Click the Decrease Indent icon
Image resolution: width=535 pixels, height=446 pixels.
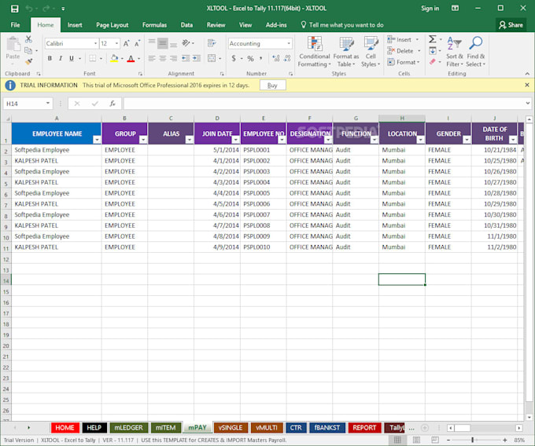click(186, 58)
